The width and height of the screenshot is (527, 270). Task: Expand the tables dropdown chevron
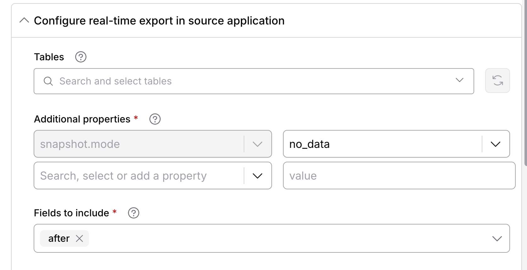[x=459, y=80]
